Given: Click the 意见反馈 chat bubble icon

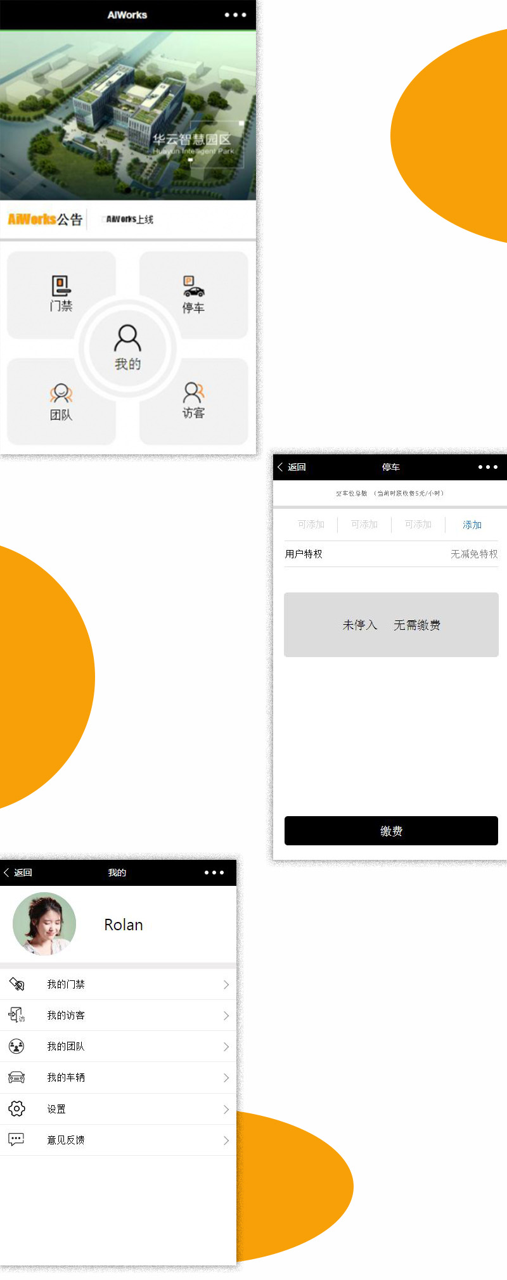Looking at the screenshot, I should (x=16, y=1139).
